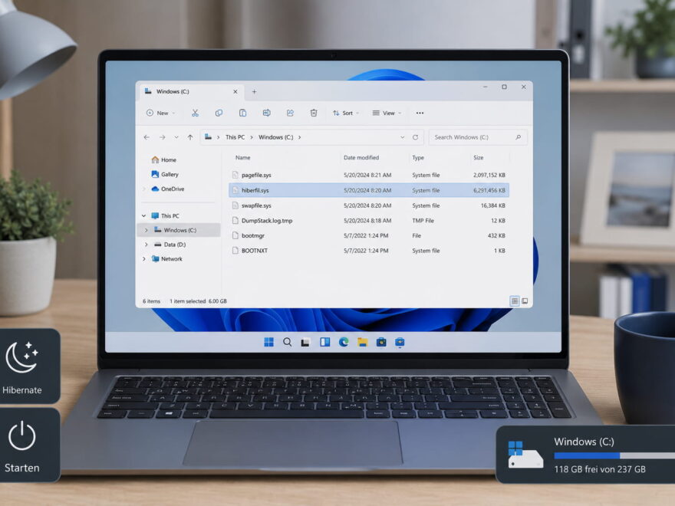This screenshot has width=675, height=506.
Task: Select the Windows (C:) tab
Action: [190, 92]
